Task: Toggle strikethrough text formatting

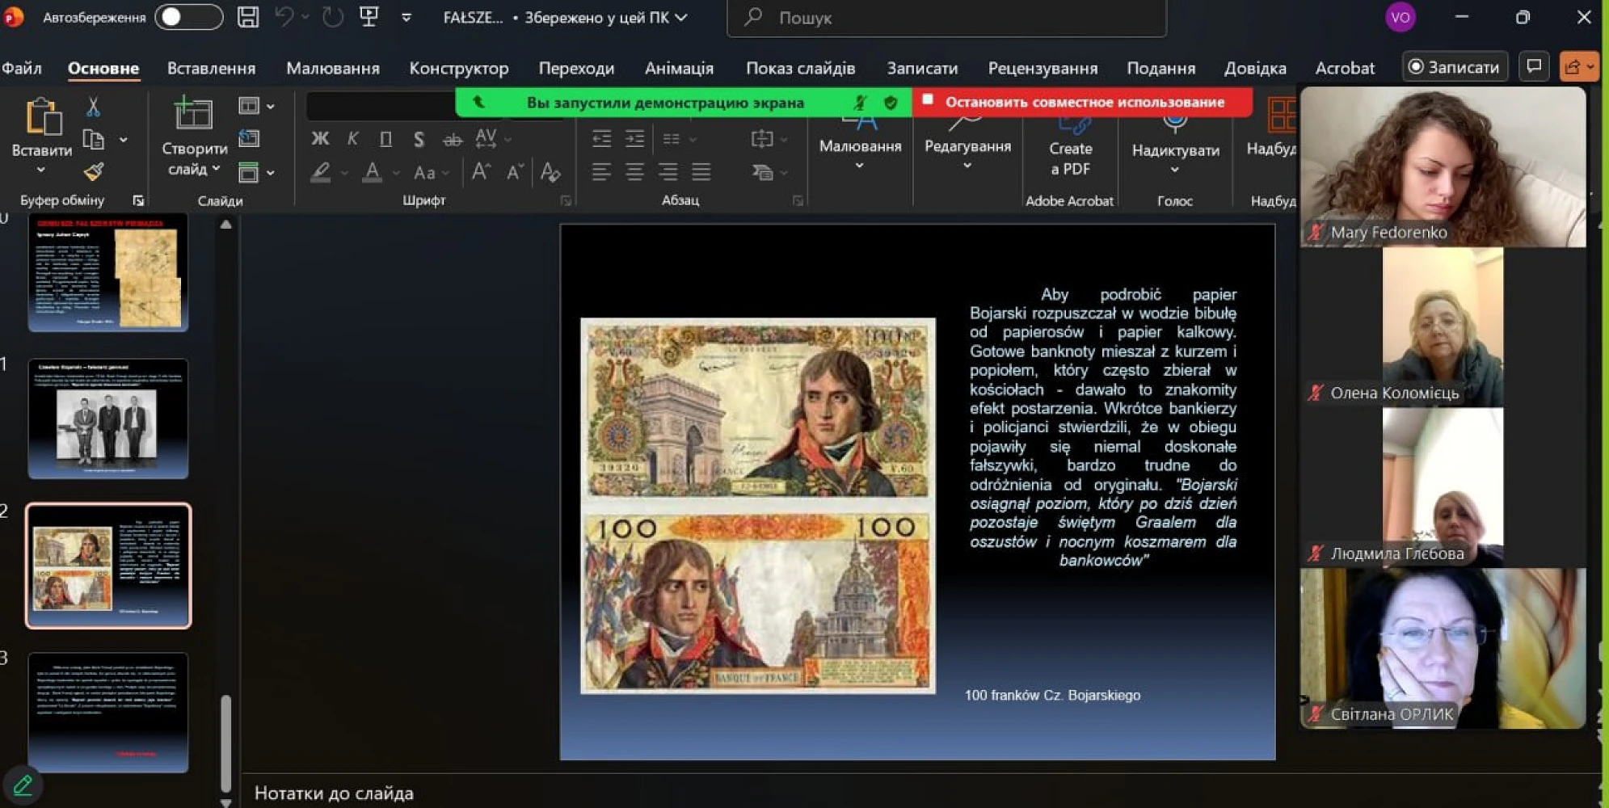Action: click(x=453, y=139)
